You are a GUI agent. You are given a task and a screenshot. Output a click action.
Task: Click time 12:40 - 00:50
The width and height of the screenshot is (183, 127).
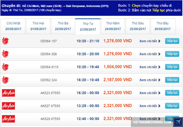pos(88,119)
